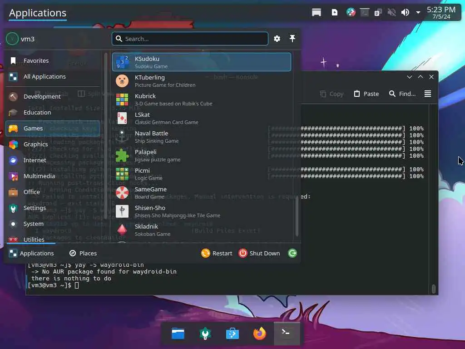Open system settings from the dock
This screenshot has height=349, width=465.
(205, 334)
